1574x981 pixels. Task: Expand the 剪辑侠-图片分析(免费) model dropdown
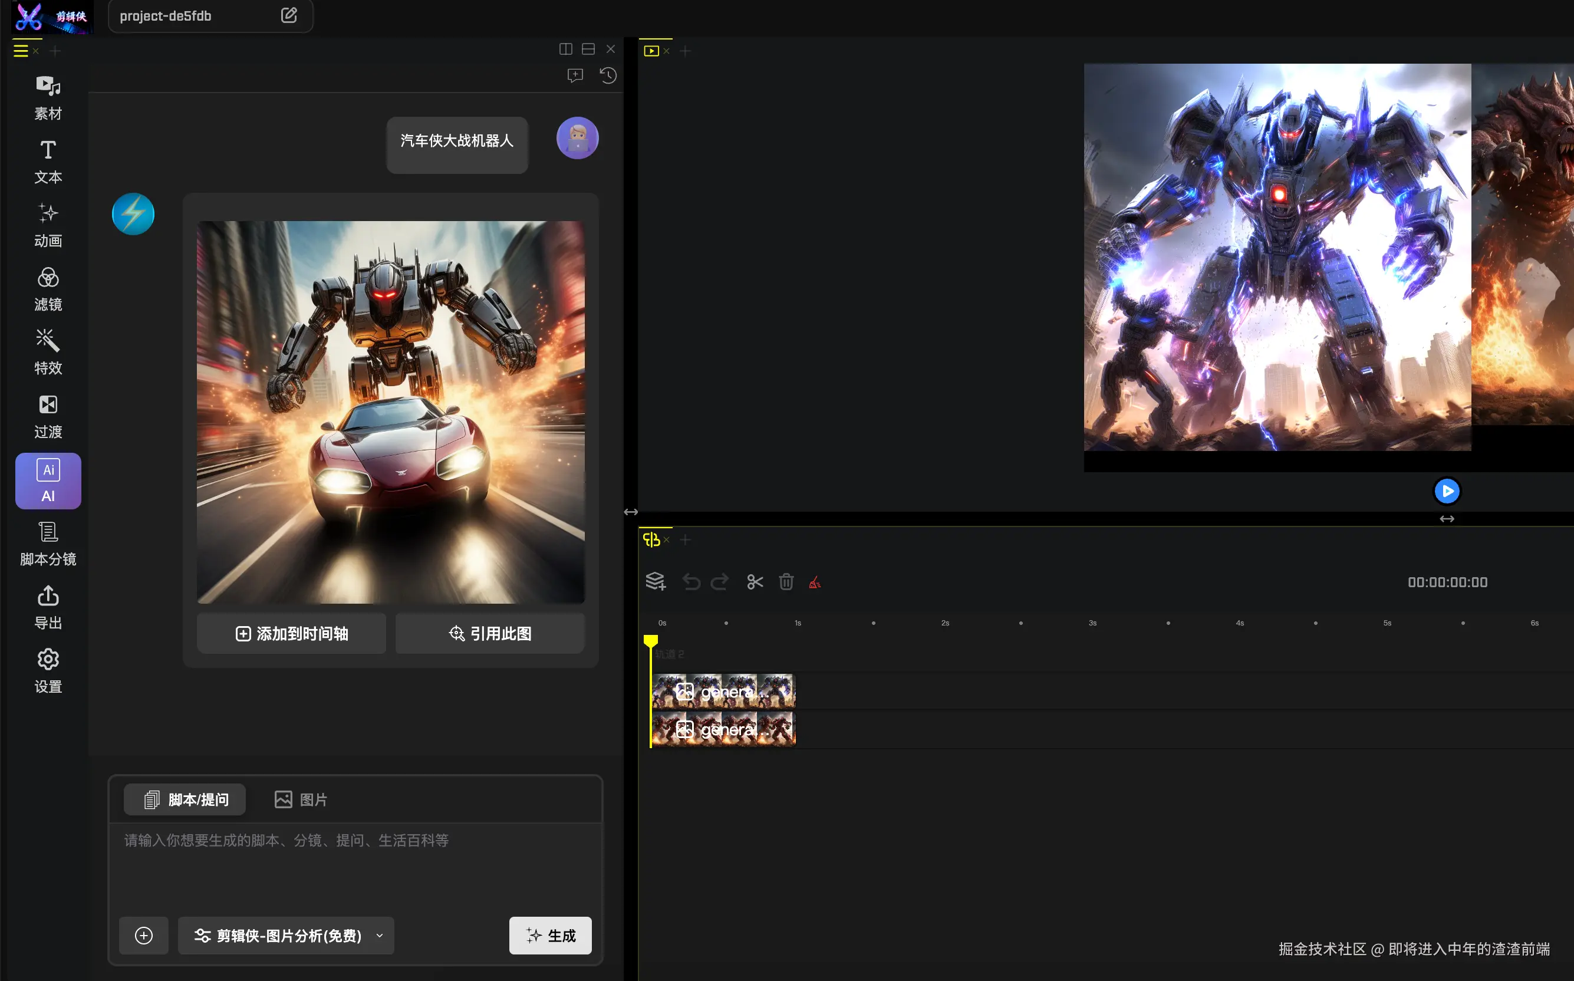[x=285, y=935]
